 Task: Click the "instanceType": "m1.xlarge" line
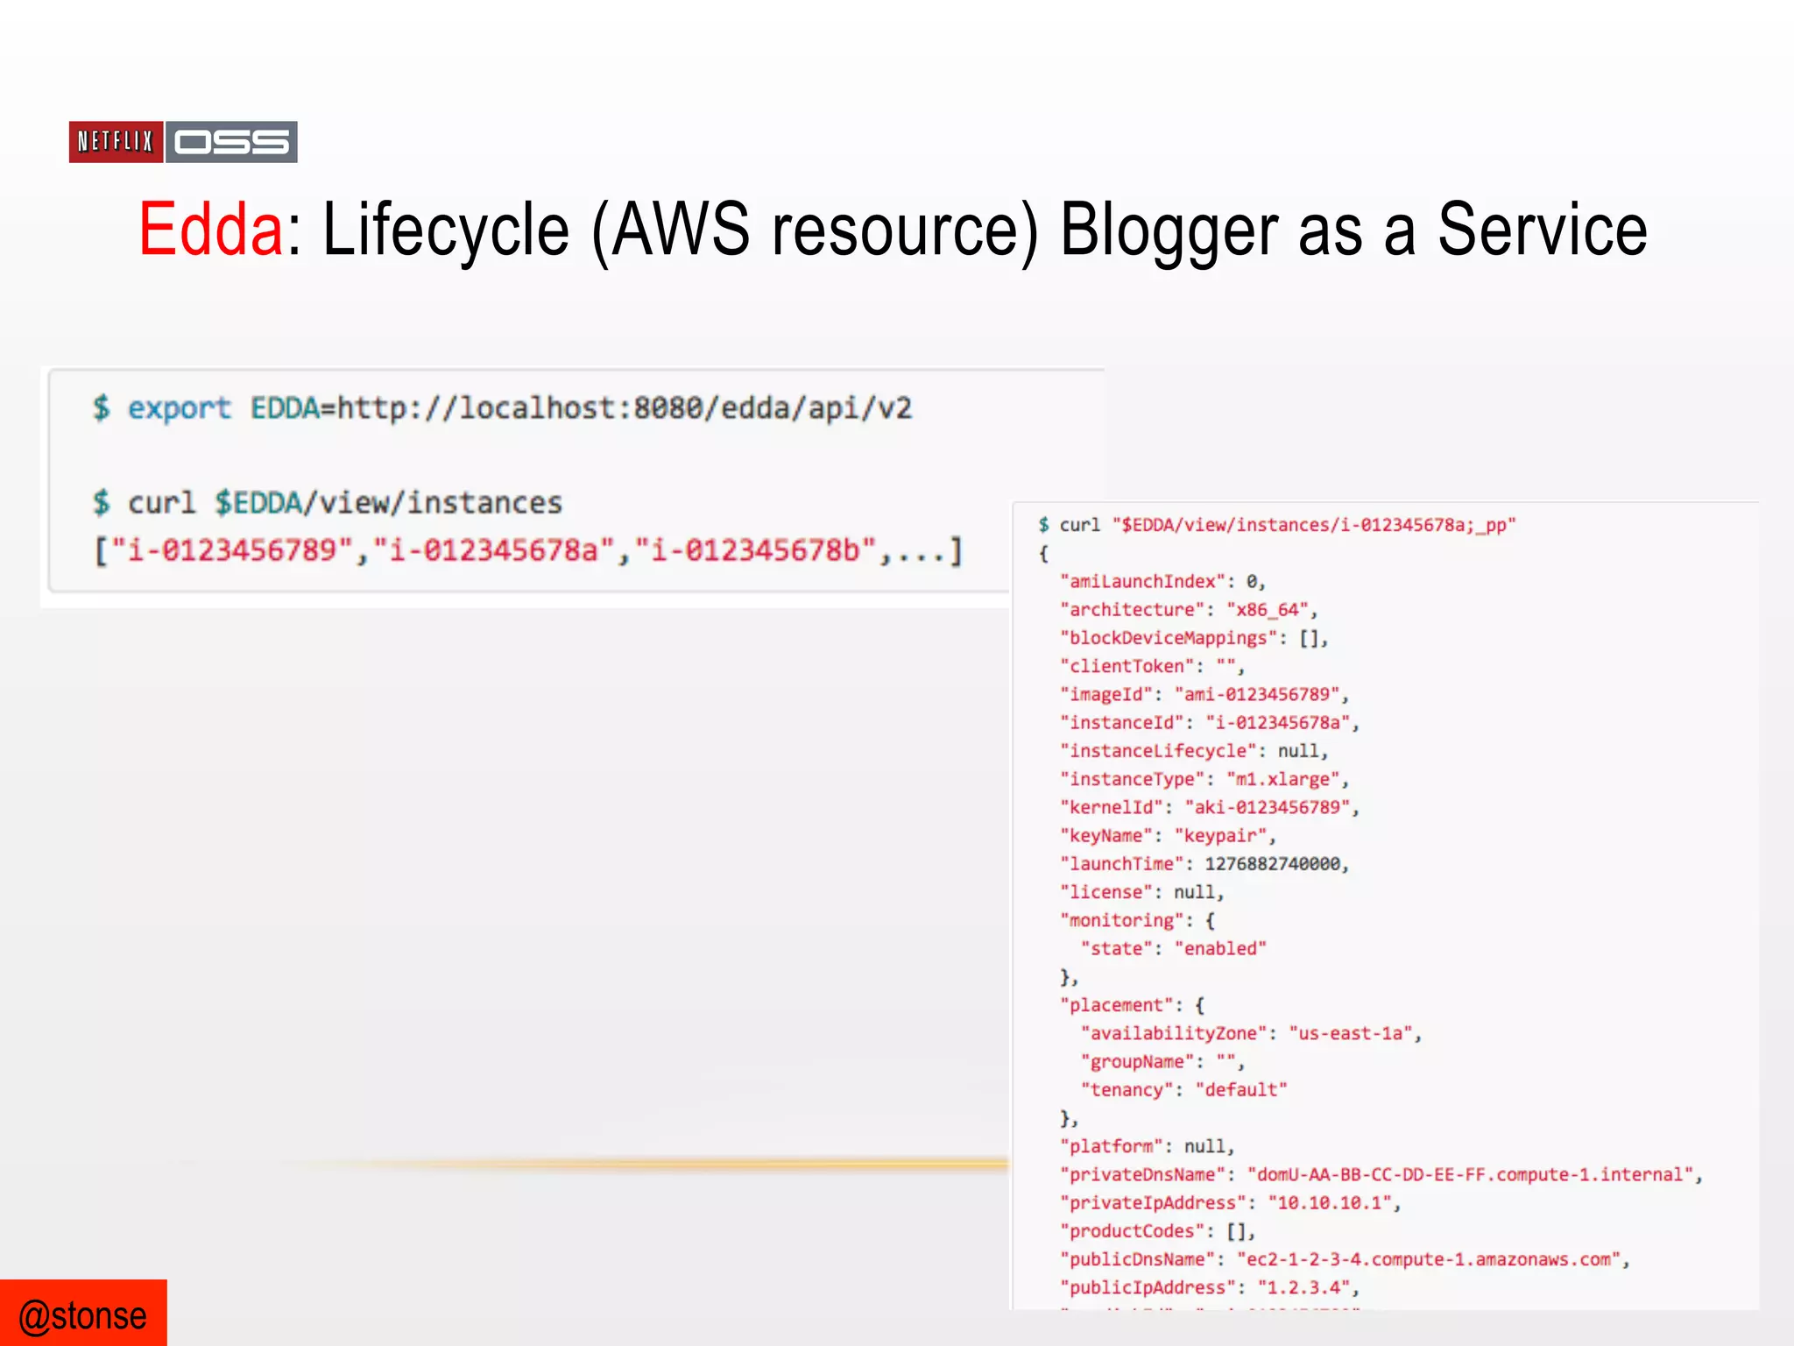[1204, 779]
